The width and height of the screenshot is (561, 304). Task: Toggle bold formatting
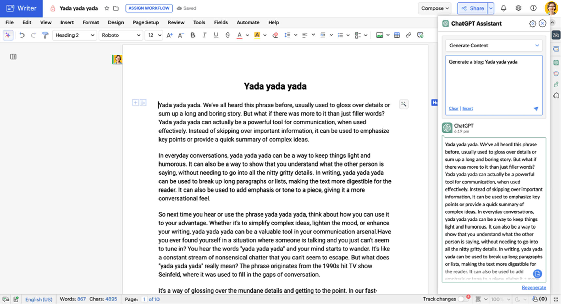pos(193,35)
